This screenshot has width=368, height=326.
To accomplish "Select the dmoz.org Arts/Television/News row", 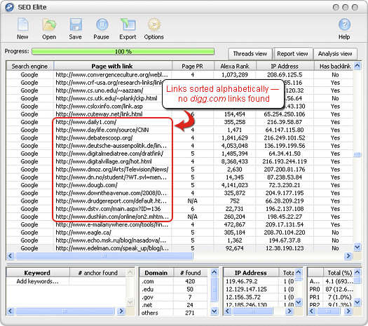I will pyautogui.click(x=179, y=170).
